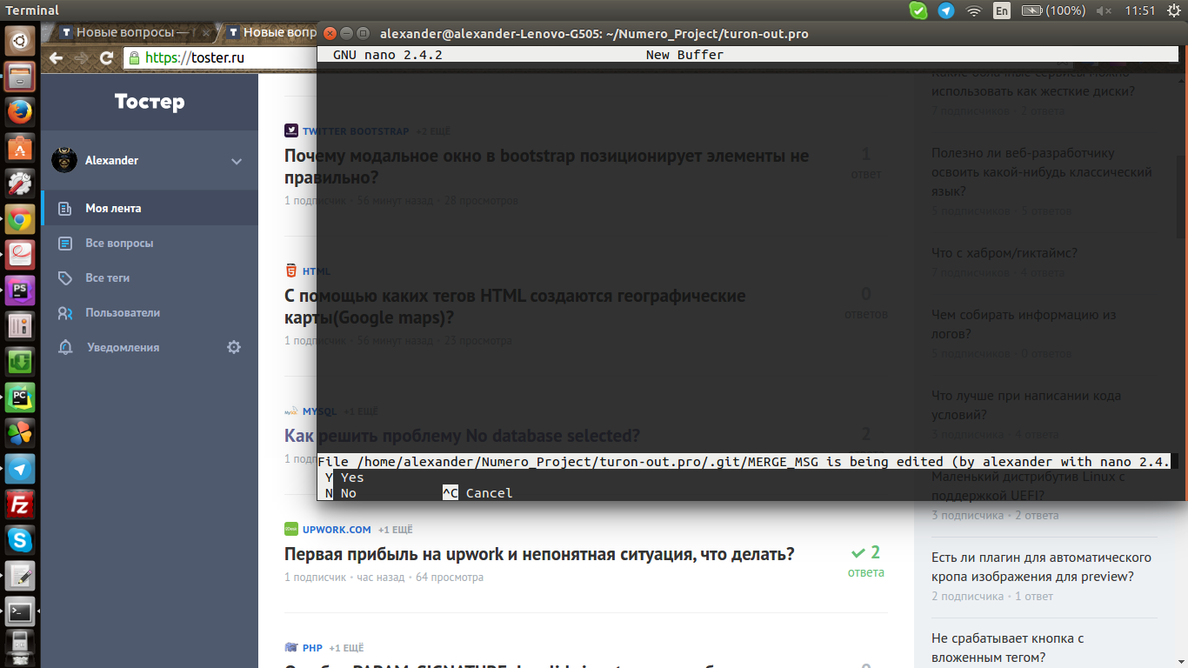Open Ubuntu Software Center in the launcher
The width and height of the screenshot is (1188, 668).
point(20,148)
